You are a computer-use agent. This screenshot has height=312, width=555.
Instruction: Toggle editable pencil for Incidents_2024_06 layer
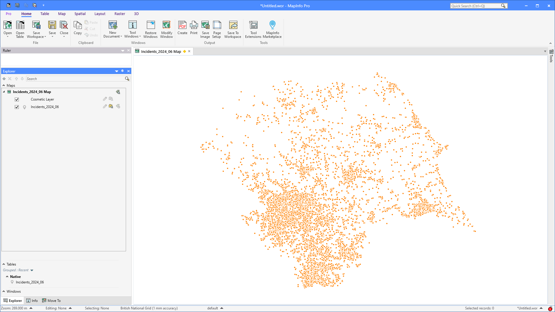click(x=105, y=107)
